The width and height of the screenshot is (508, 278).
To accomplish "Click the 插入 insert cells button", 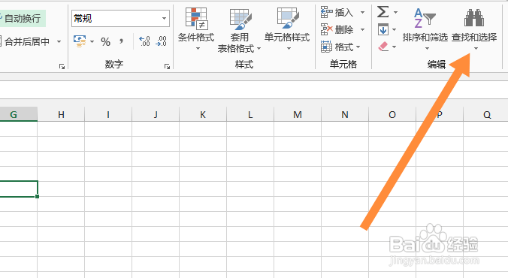I will (337, 13).
